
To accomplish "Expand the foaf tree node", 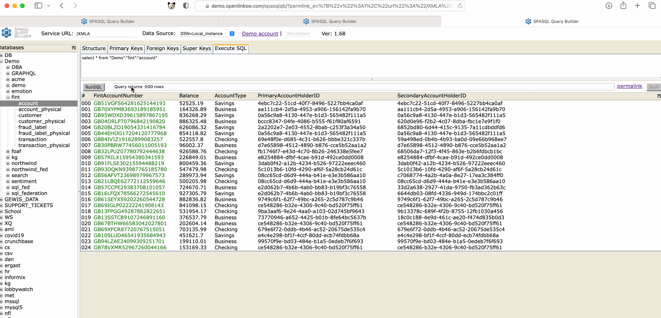I will tap(8, 151).
